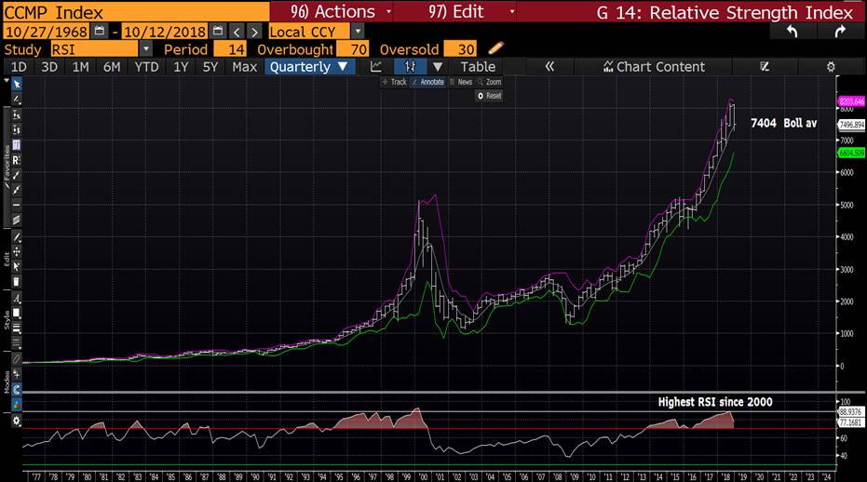Viewport: 867px width, 482px height.
Task: Open the Study RSI dropdown arrow
Action: click(x=145, y=48)
